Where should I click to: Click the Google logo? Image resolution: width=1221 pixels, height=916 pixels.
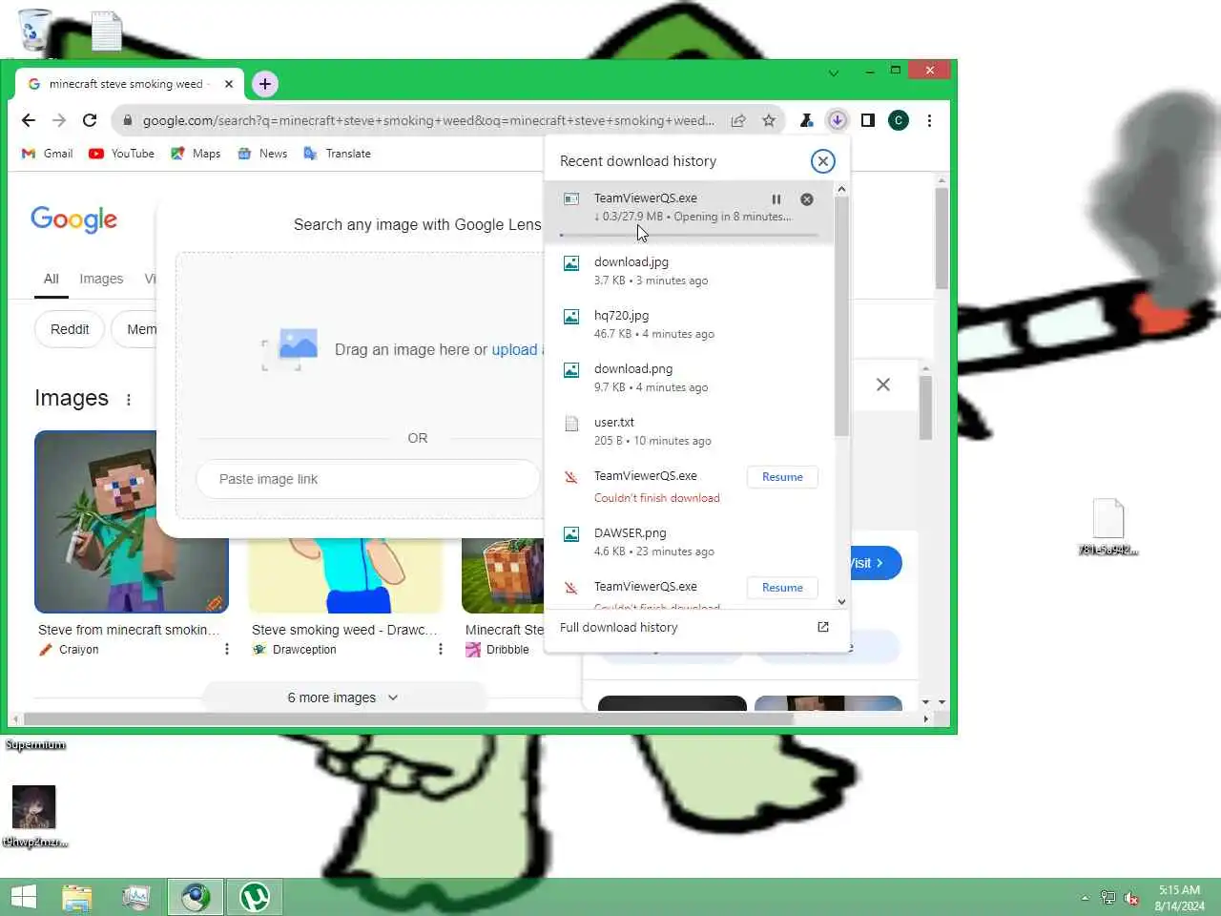point(73,219)
